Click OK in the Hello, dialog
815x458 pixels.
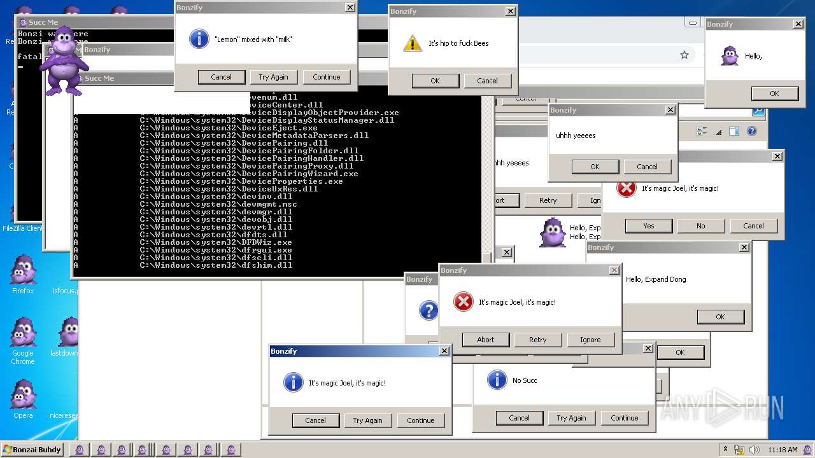pyautogui.click(x=774, y=94)
